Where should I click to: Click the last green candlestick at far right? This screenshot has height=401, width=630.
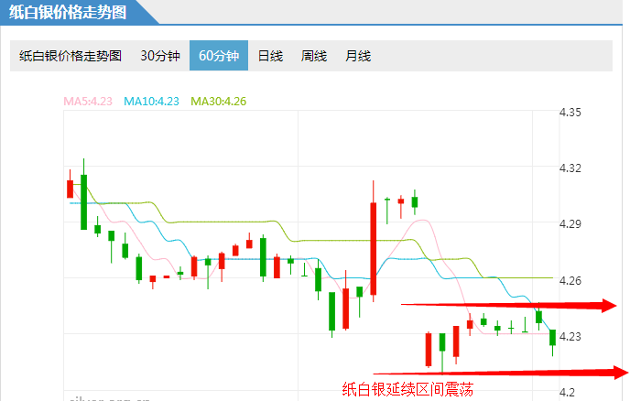click(x=552, y=338)
